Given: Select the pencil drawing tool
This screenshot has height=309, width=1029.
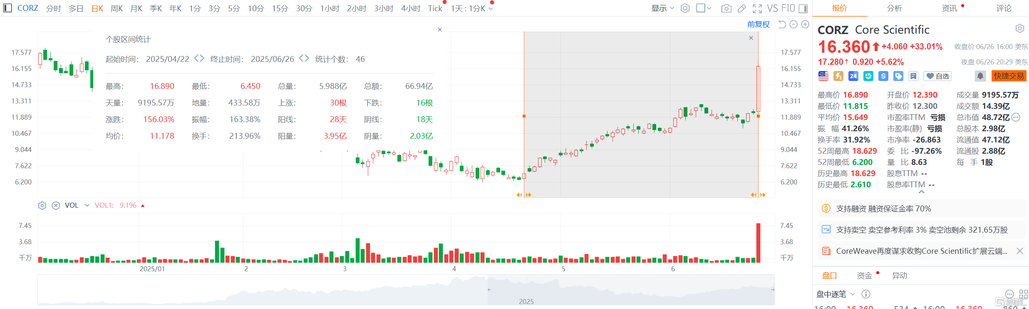Looking at the screenshot, I should pos(742,8).
